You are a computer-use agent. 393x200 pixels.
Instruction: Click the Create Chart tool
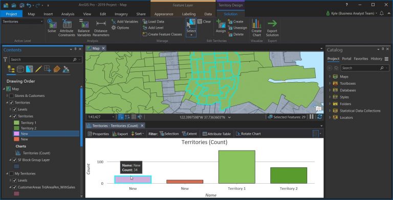(257, 28)
